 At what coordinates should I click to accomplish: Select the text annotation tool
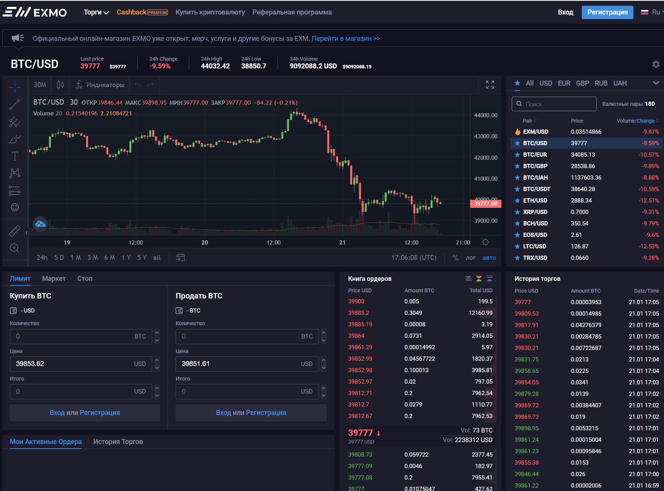15,156
